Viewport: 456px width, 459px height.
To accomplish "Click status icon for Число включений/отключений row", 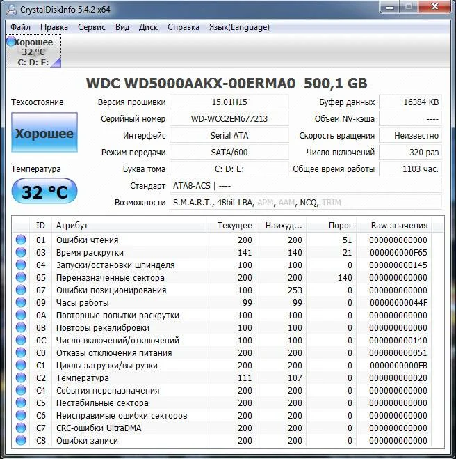I will [x=21, y=340].
